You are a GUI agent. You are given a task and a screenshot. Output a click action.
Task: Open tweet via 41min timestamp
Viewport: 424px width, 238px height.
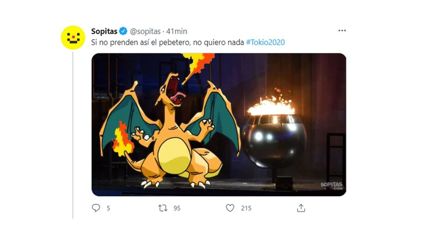point(177,31)
